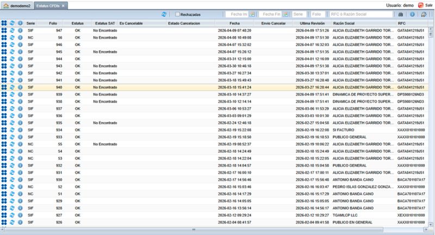435x235 pixels.
Task: Click the RFC ó Razón Social search field
Action: tap(360, 14)
